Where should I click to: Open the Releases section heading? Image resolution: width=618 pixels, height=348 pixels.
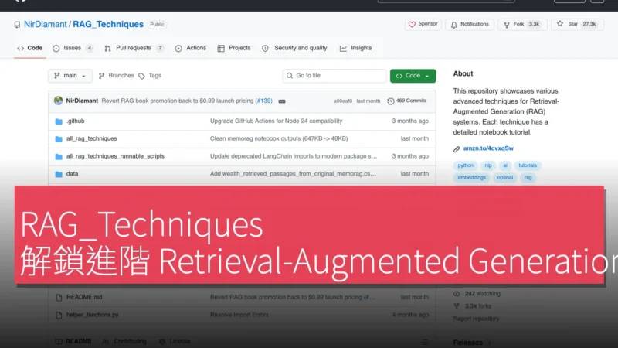(468, 343)
